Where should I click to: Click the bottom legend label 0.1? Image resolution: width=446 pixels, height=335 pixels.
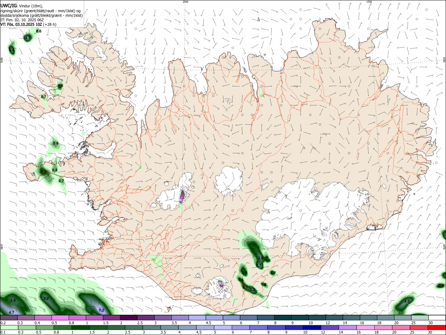point(3,333)
